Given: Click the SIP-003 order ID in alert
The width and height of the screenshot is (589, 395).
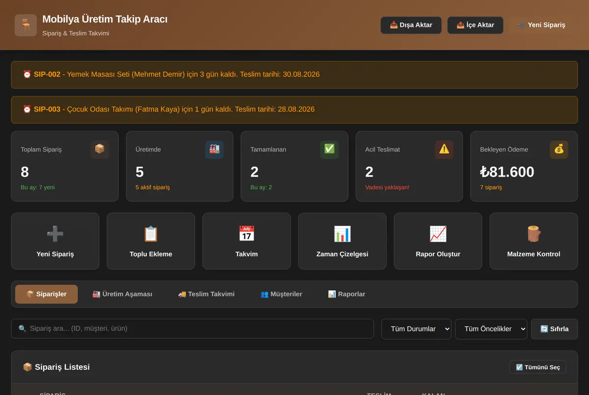Looking at the screenshot, I should pyautogui.click(x=47, y=109).
